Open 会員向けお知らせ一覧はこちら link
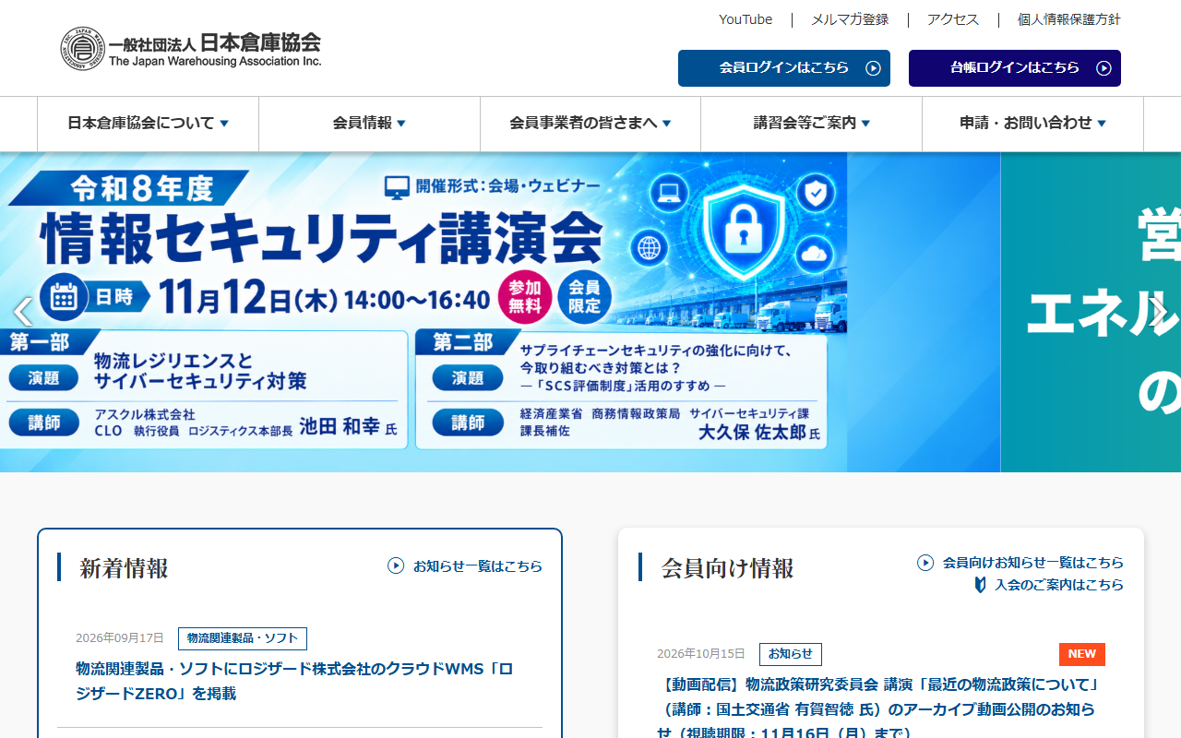1181x738 pixels. (1033, 563)
